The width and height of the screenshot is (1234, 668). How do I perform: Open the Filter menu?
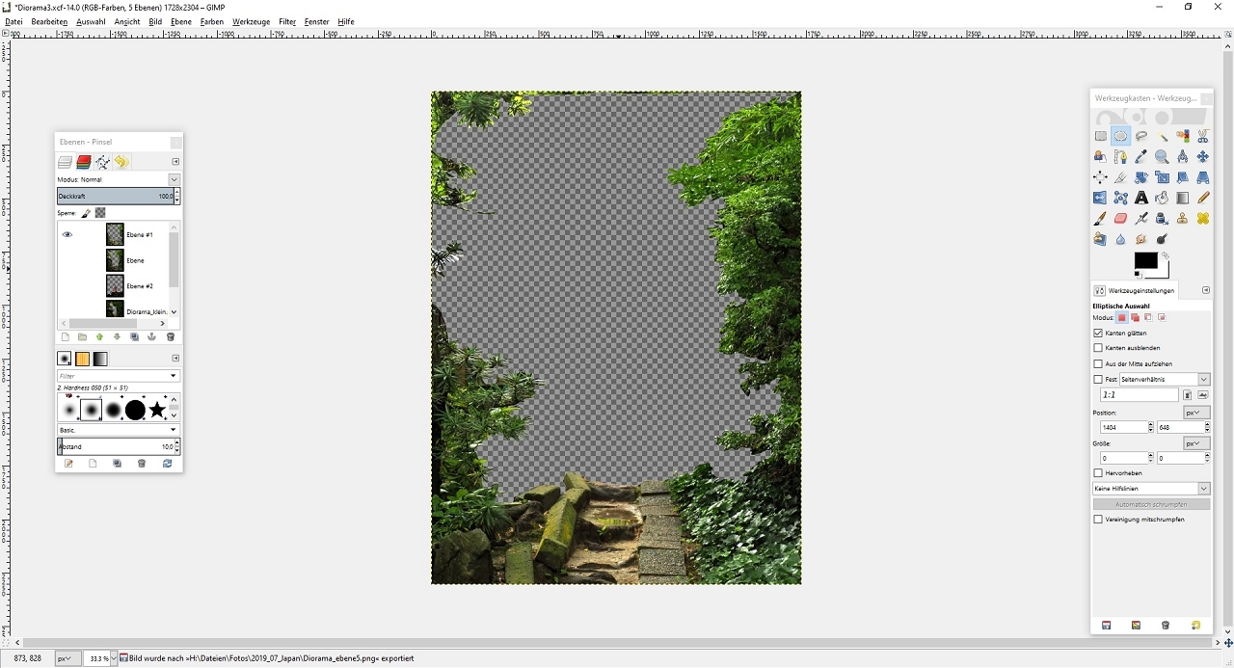tap(287, 21)
